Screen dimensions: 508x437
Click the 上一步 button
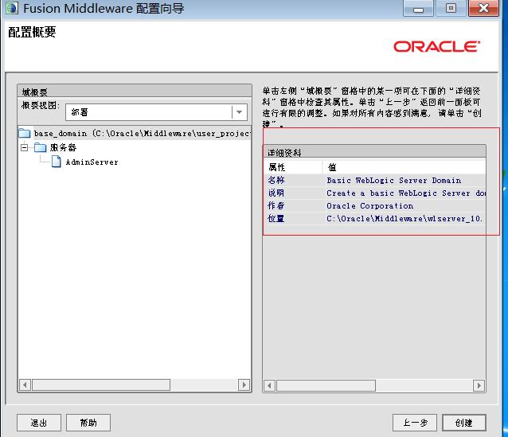pos(415,423)
